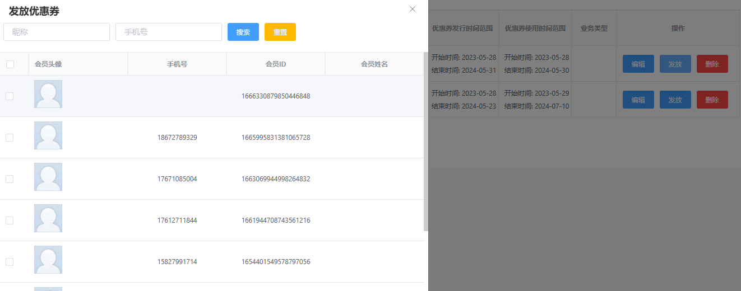Open avatar image for phone 18672789329
The image size is (741, 291).
[x=48, y=135]
